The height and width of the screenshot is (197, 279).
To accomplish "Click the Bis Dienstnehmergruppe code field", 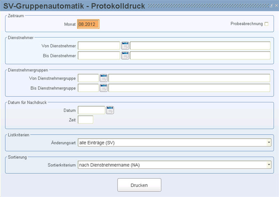I will (88, 88).
